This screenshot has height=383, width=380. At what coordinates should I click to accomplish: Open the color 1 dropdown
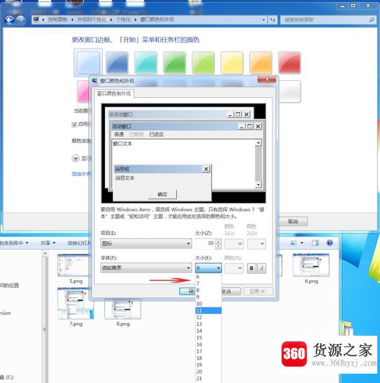point(234,244)
